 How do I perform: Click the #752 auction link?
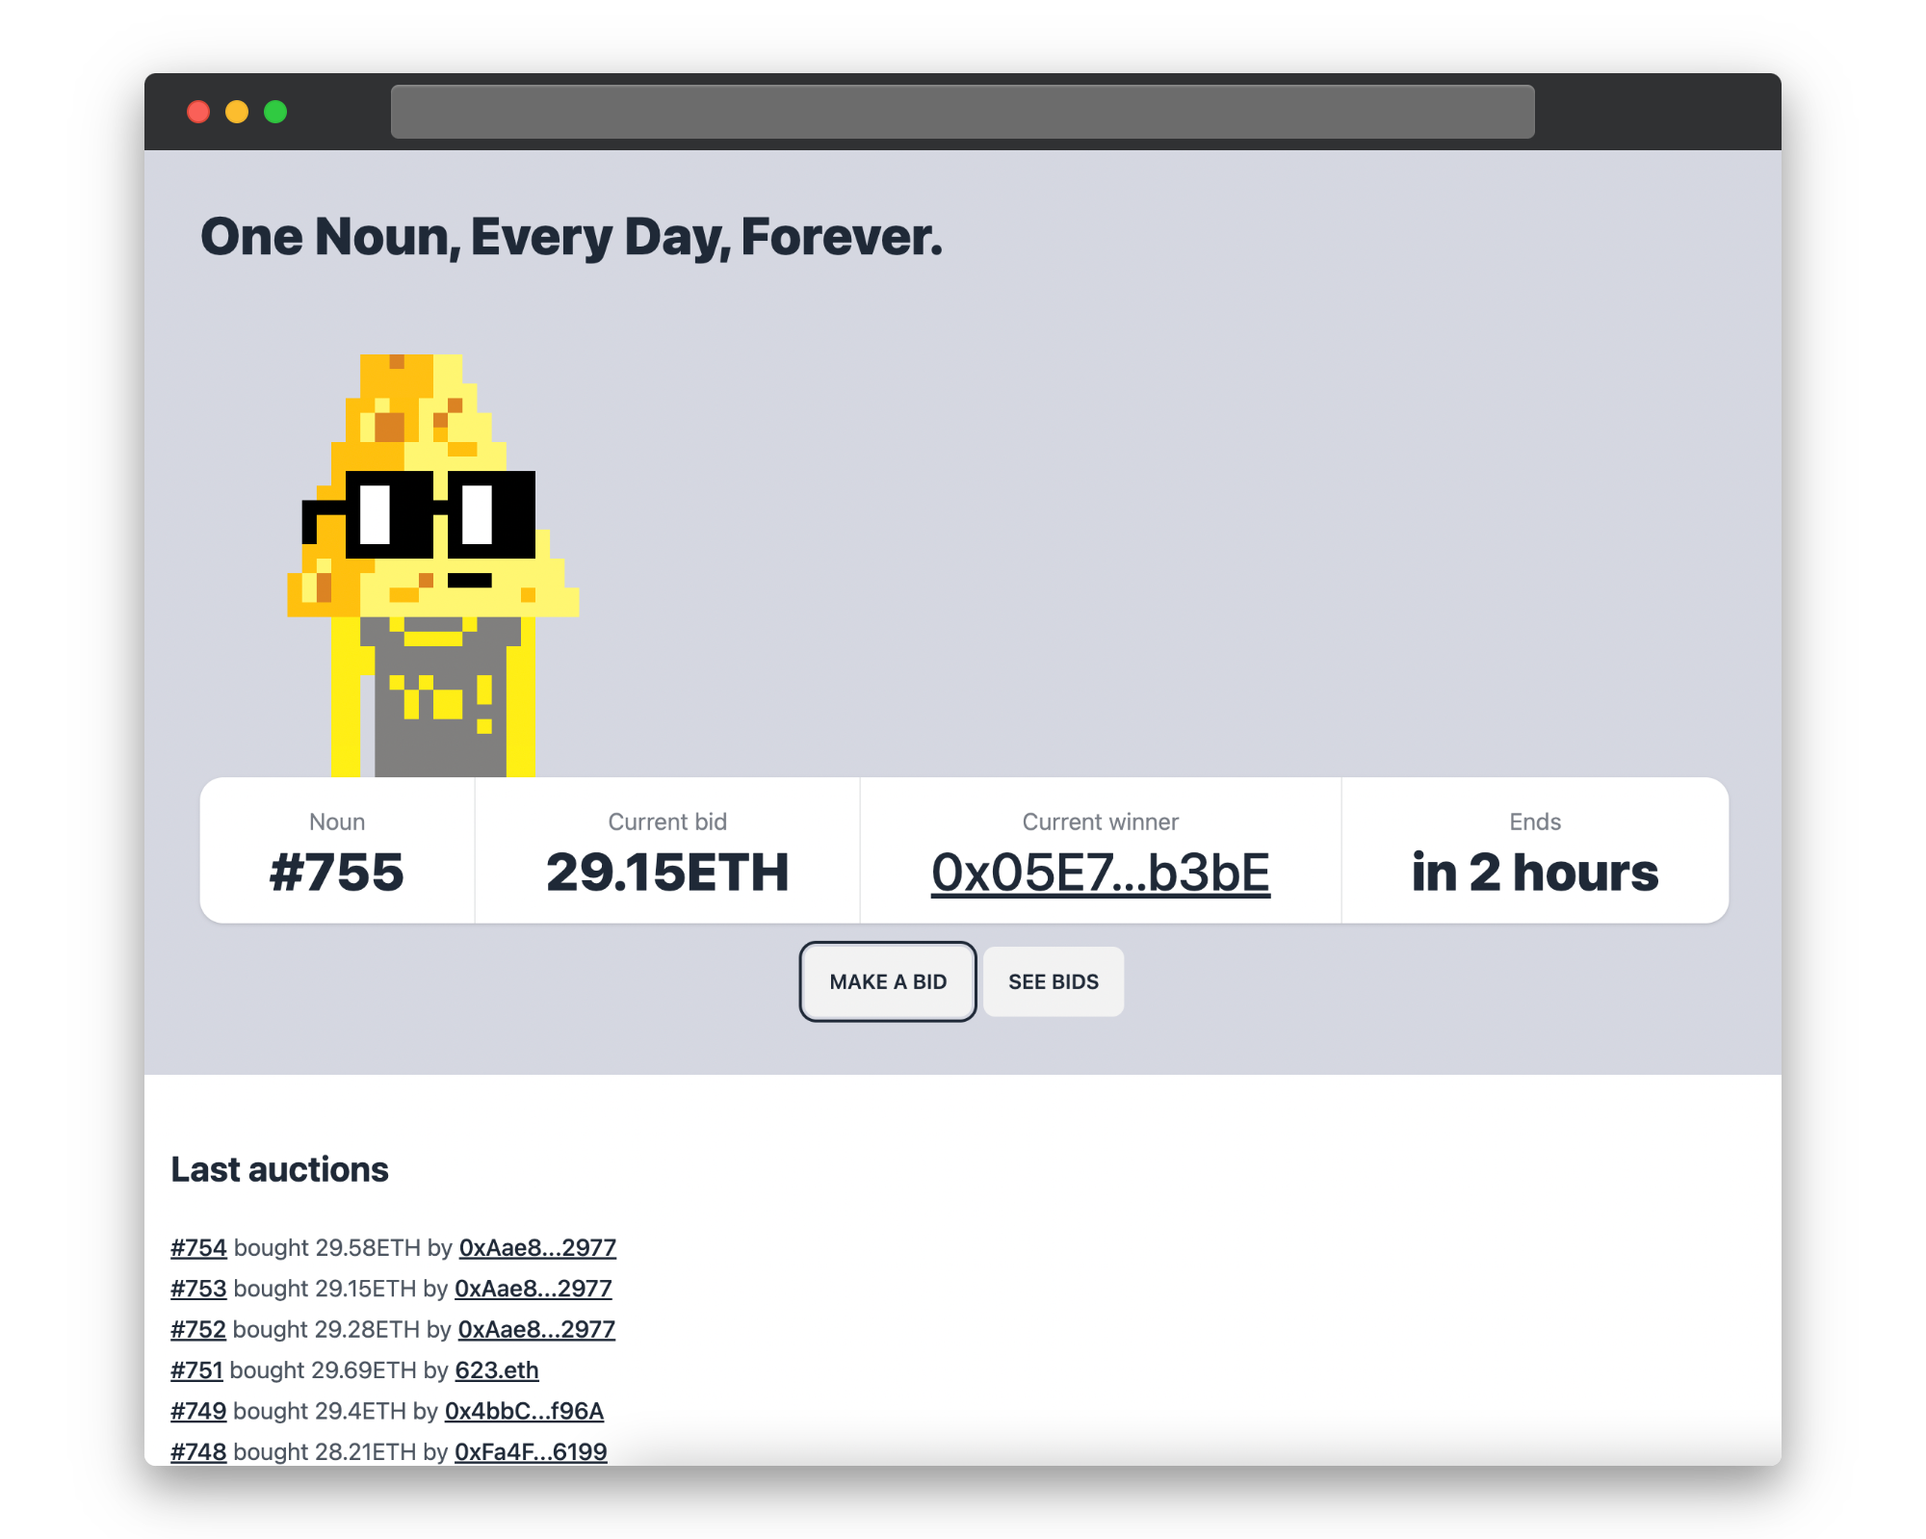(197, 1328)
